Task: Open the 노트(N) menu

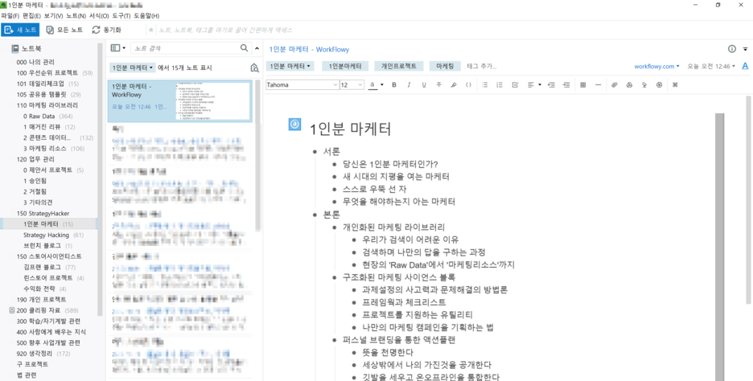Action: (76, 16)
